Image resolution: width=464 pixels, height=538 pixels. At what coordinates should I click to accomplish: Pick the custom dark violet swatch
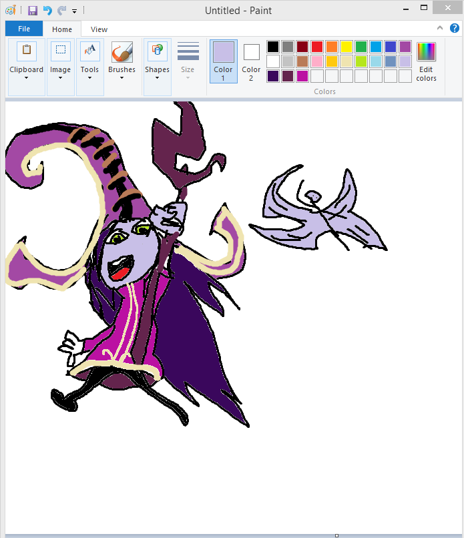[273, 76]
